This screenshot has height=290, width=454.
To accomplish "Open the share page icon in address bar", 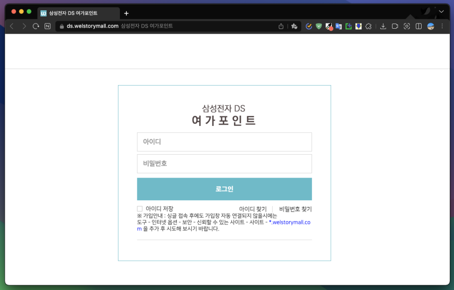I will [x=281, y=26].
